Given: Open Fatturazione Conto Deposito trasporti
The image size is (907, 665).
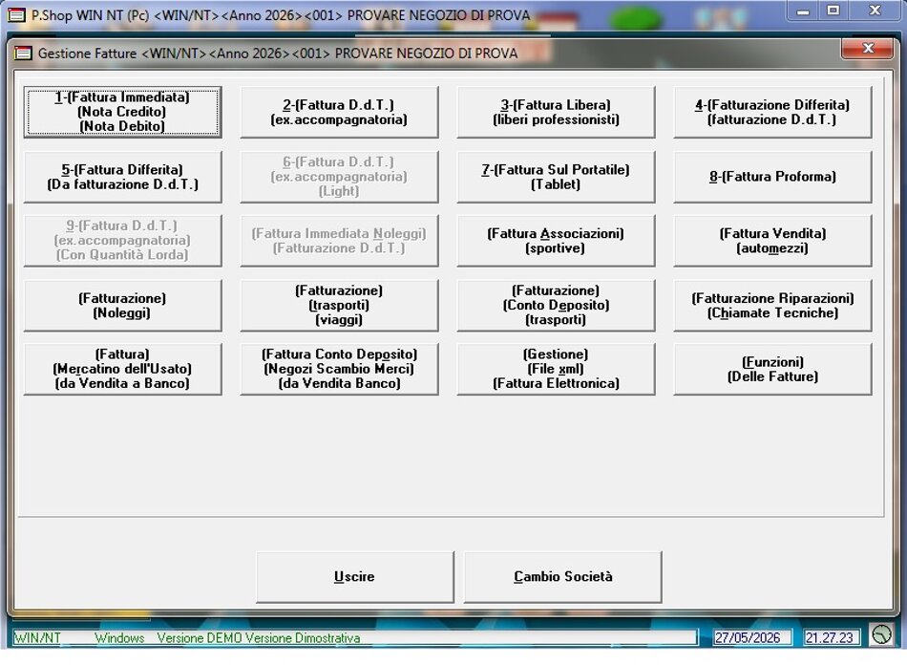Looking at the screenshot, I should 556,306.
